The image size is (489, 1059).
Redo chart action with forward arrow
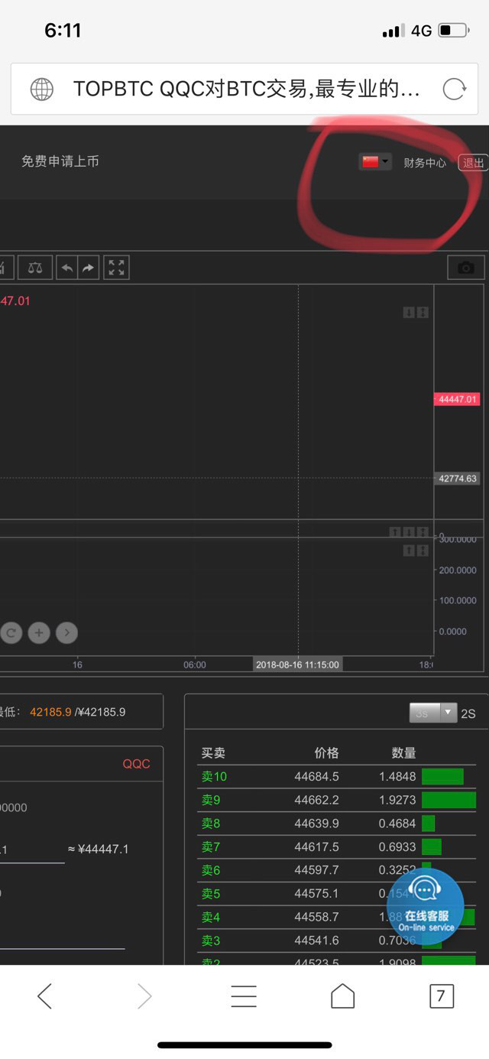pyautogui.click(x=88, y=268)
